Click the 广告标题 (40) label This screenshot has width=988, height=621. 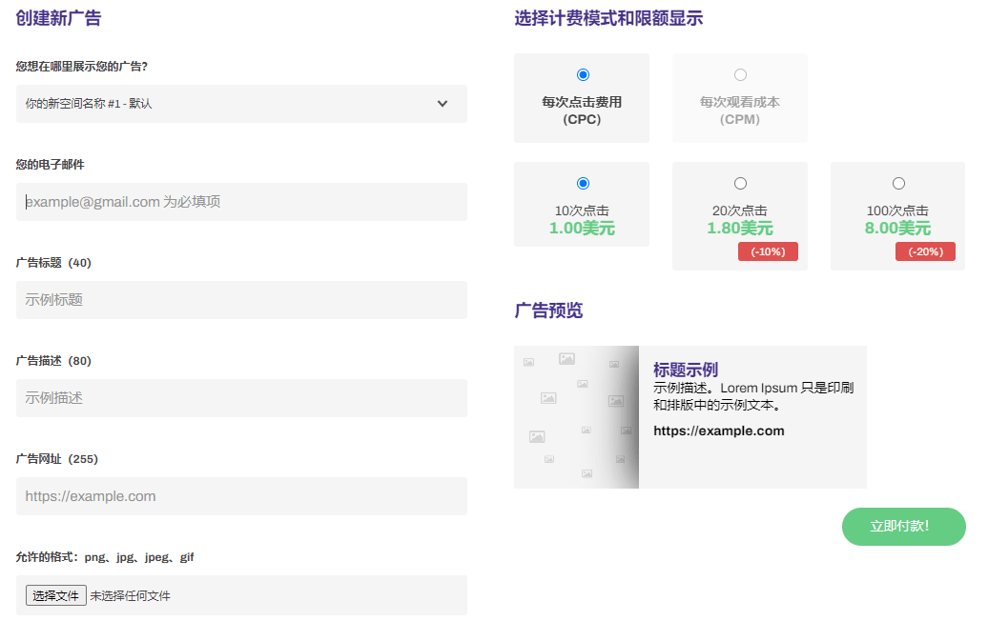pyautogui.click(x=53, y=263)
